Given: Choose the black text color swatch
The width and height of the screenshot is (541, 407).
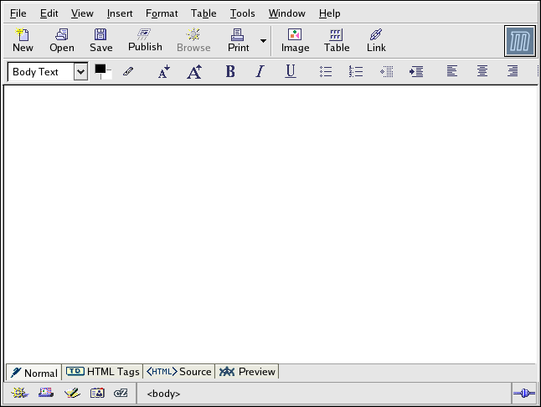Looking at the screenshot, I should pyautogui.click(x=100, y=70).
